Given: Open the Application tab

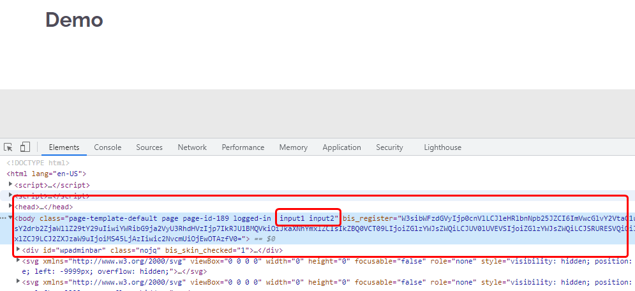Looking at the screenshot, I should point(342,147).
